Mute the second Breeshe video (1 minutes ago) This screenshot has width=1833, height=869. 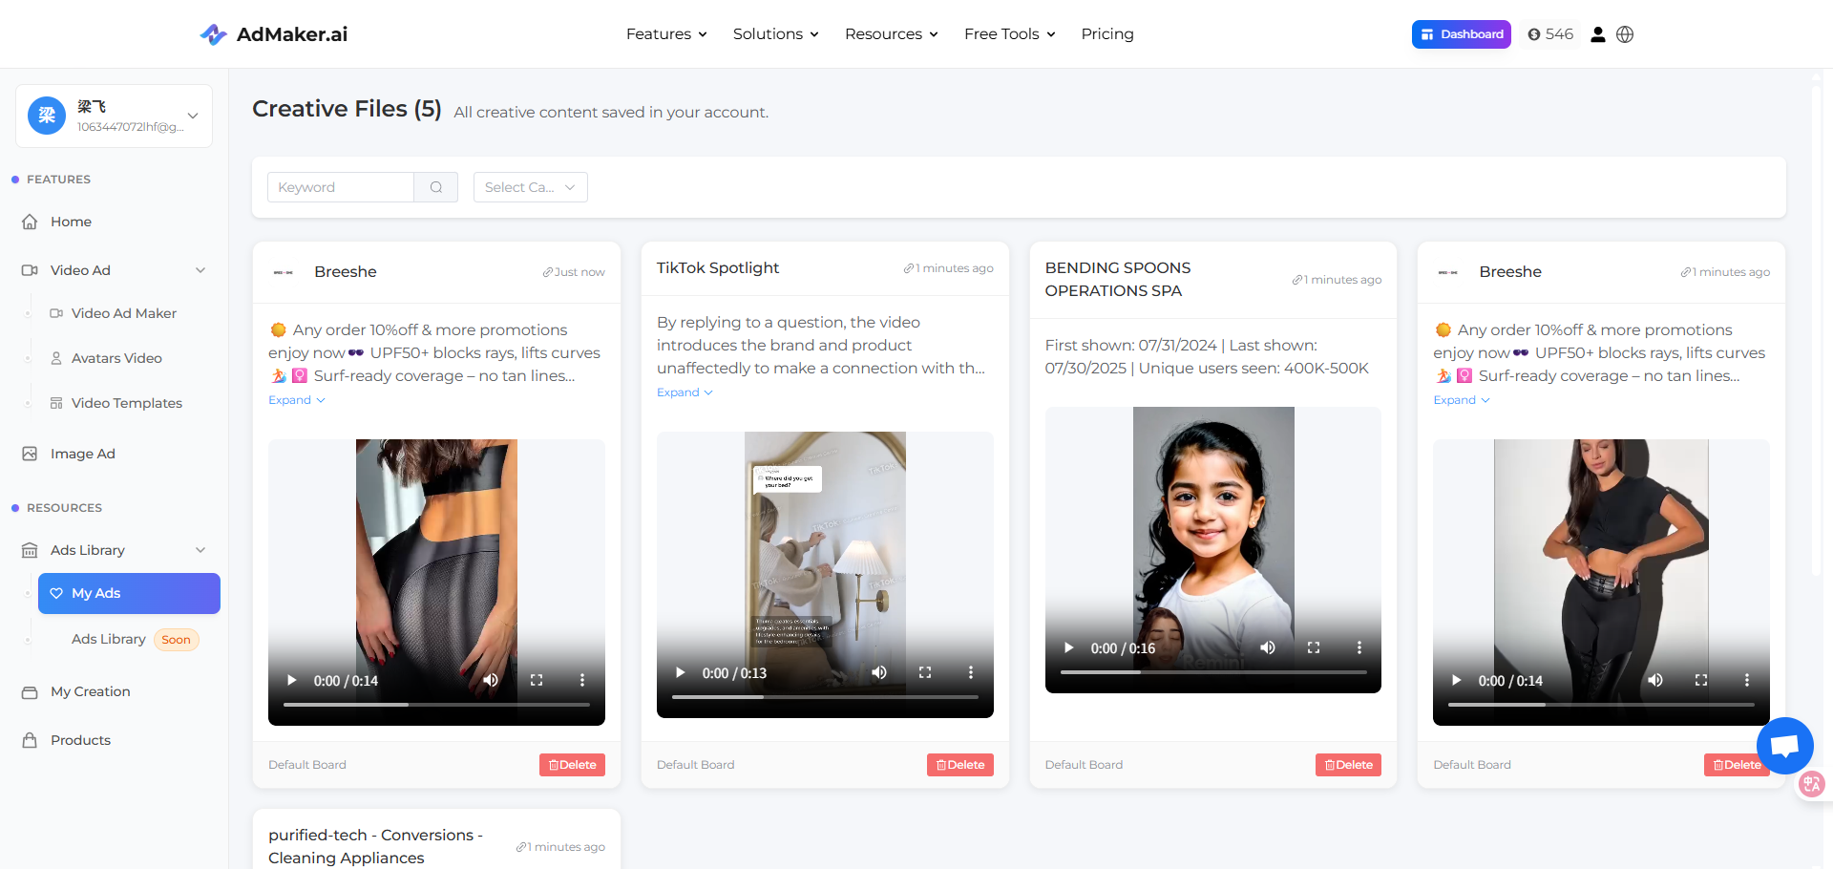1655,681
